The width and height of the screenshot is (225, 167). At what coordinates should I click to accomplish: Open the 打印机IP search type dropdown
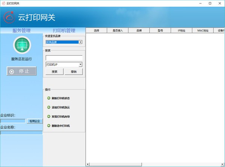(x=81, y=64)
